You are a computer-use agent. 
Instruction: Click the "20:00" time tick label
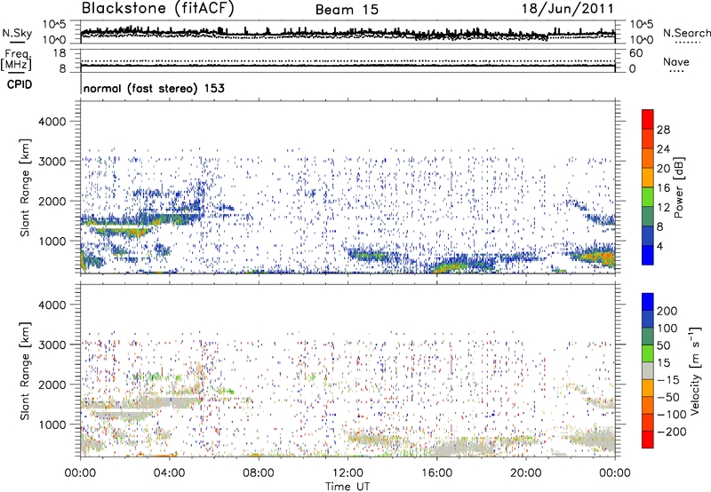525,473
